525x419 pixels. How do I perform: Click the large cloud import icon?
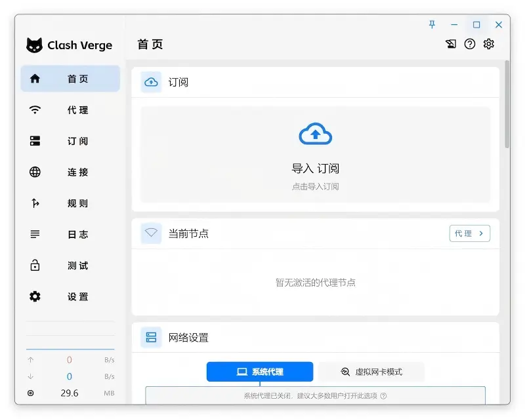click(316, 134)
